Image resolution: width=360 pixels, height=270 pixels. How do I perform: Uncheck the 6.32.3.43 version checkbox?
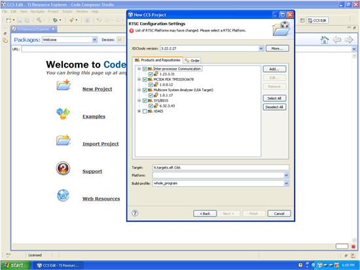click(x=151, y=106)
